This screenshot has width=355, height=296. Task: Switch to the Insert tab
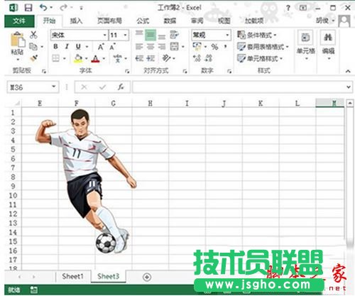click(76, 21)
